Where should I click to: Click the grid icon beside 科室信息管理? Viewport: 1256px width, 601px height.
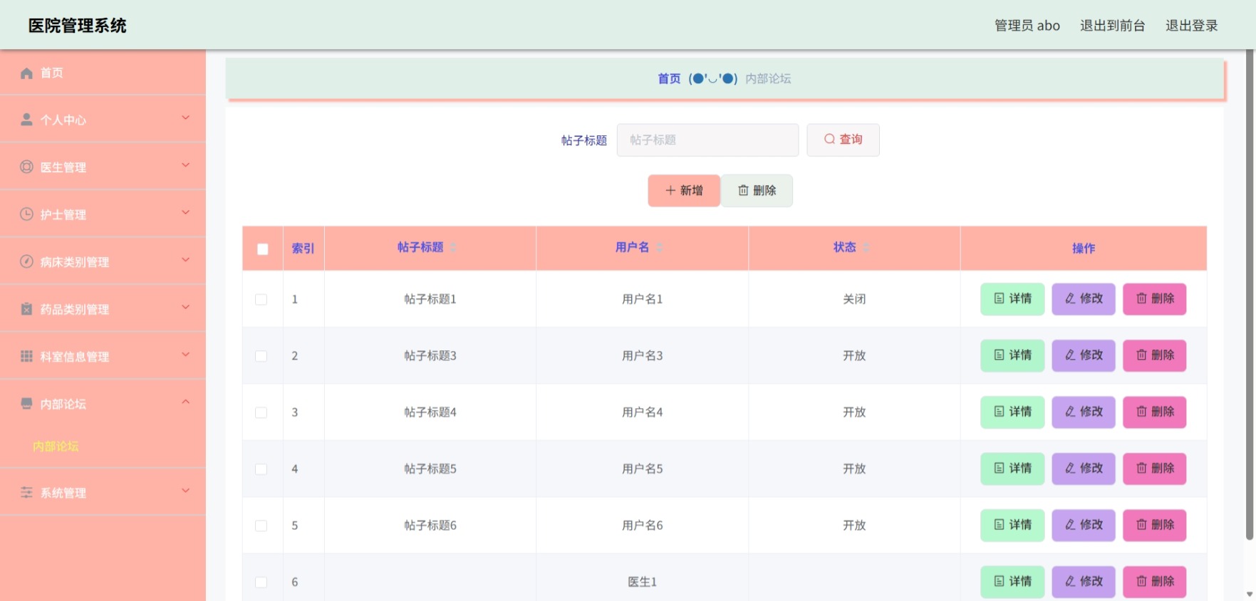[26, 356]
